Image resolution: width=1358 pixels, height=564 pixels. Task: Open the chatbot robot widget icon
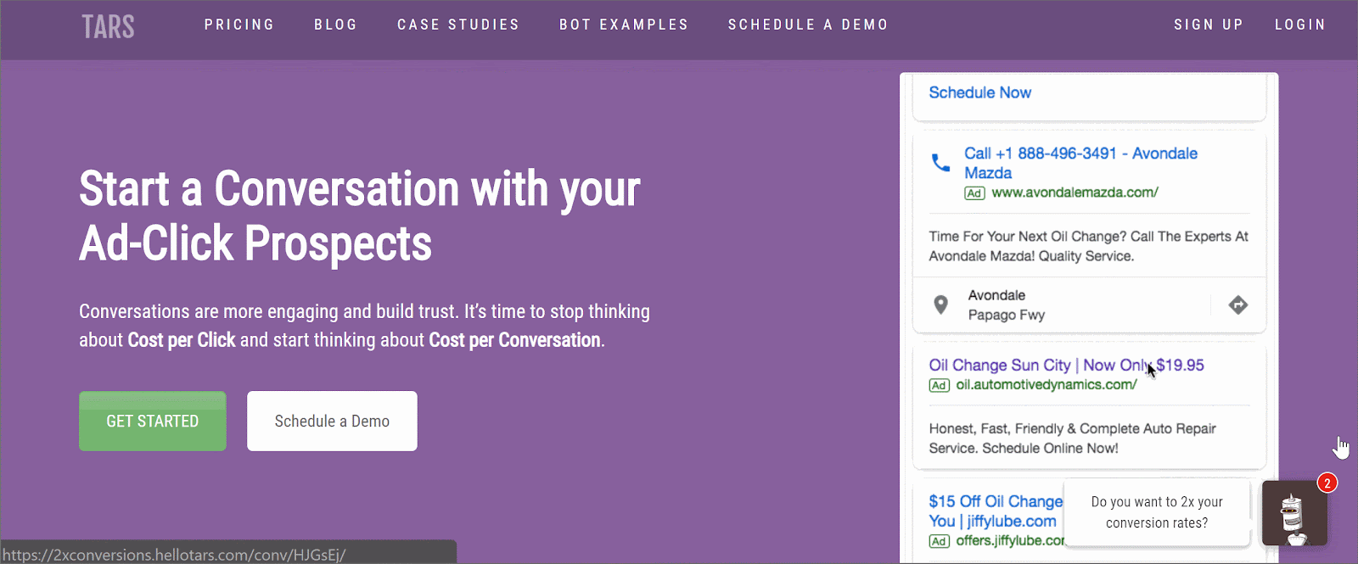coord(1293,514)
